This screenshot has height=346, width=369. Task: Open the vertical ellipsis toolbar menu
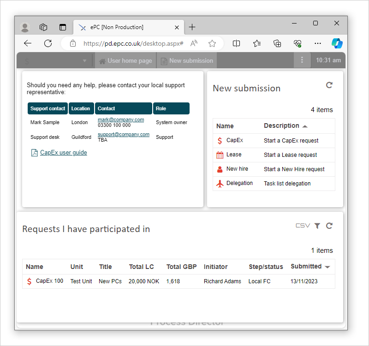point(302,60)
